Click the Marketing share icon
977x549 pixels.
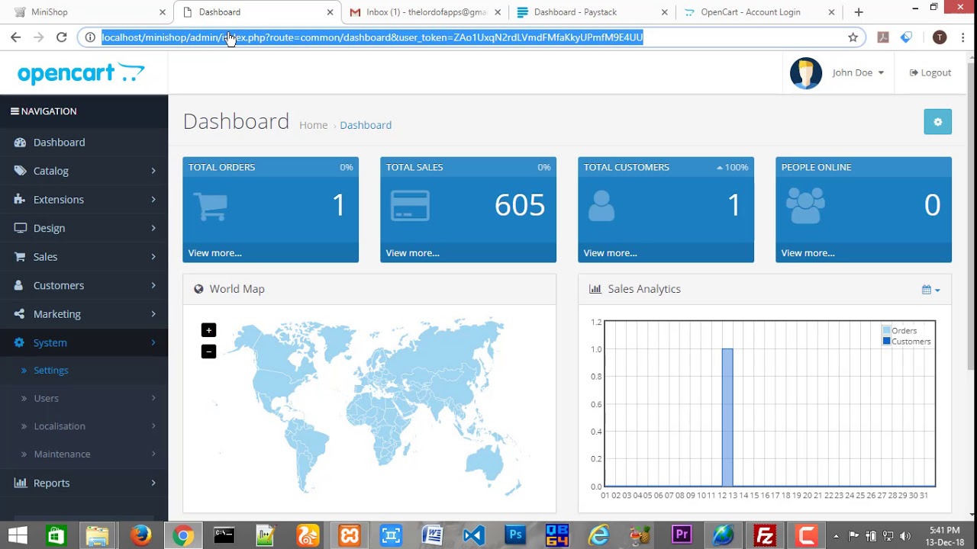[20, 314]
